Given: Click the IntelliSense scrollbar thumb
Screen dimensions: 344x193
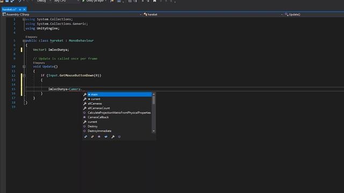Looking at the screenshot, I should click(x=154, y=100).
